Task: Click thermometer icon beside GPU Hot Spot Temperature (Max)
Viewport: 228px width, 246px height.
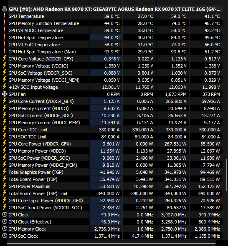Action: [5, 52]
